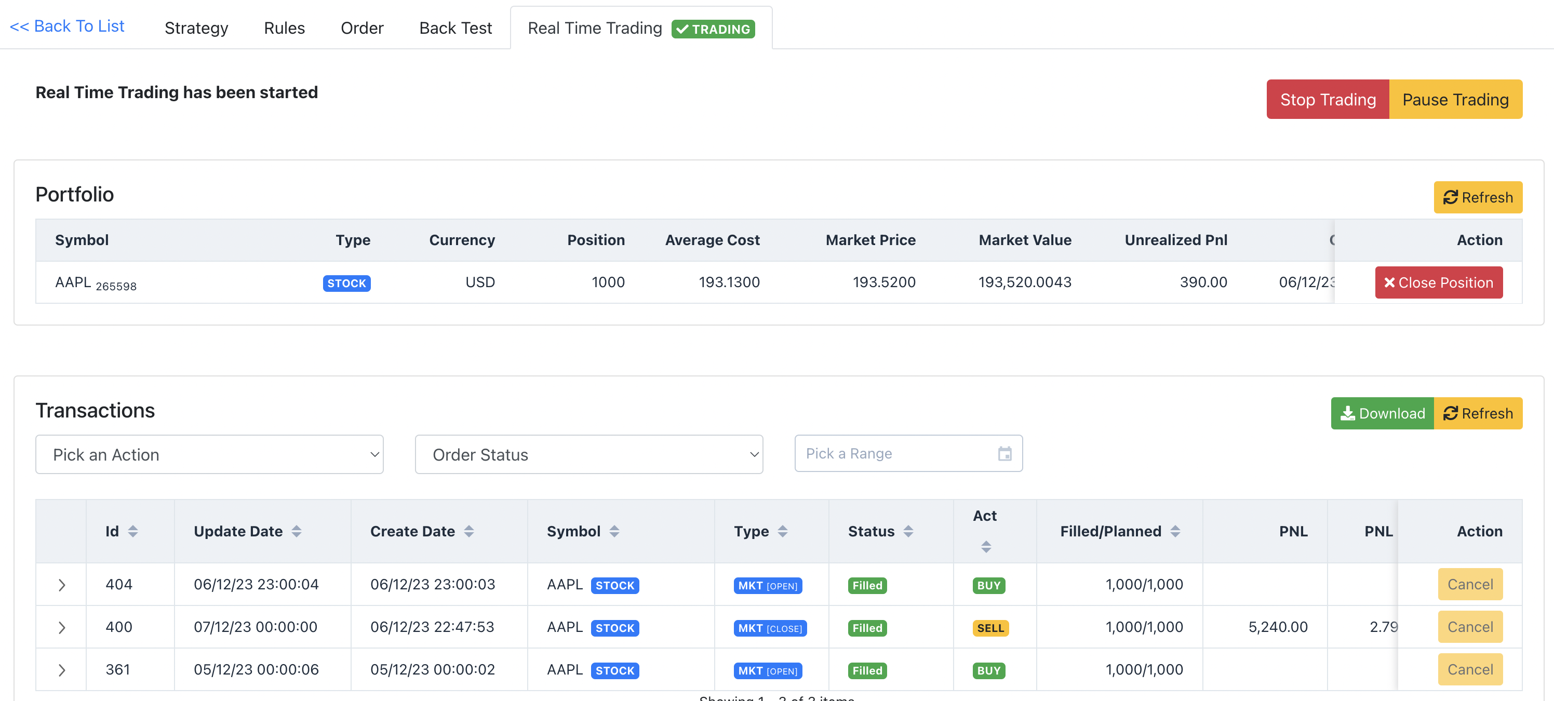Open the Order Status dropdown
The width and height of the screenshot is (1554, 701).
tap(588, 454)
